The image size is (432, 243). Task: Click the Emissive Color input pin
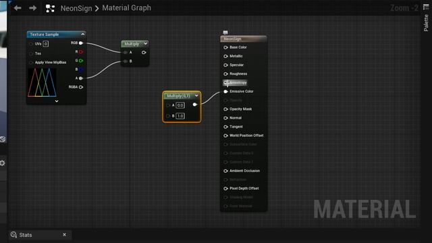pos(225,92)
